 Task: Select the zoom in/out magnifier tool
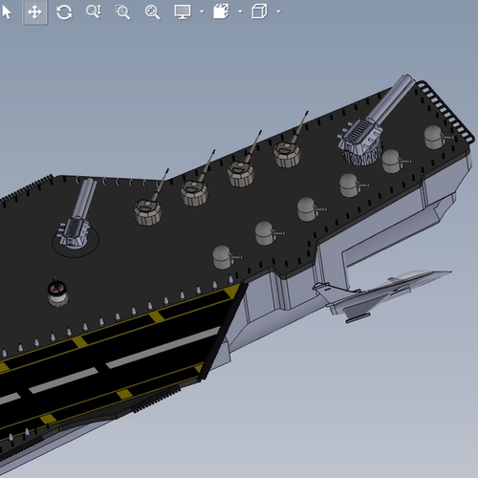click(94, 11)
